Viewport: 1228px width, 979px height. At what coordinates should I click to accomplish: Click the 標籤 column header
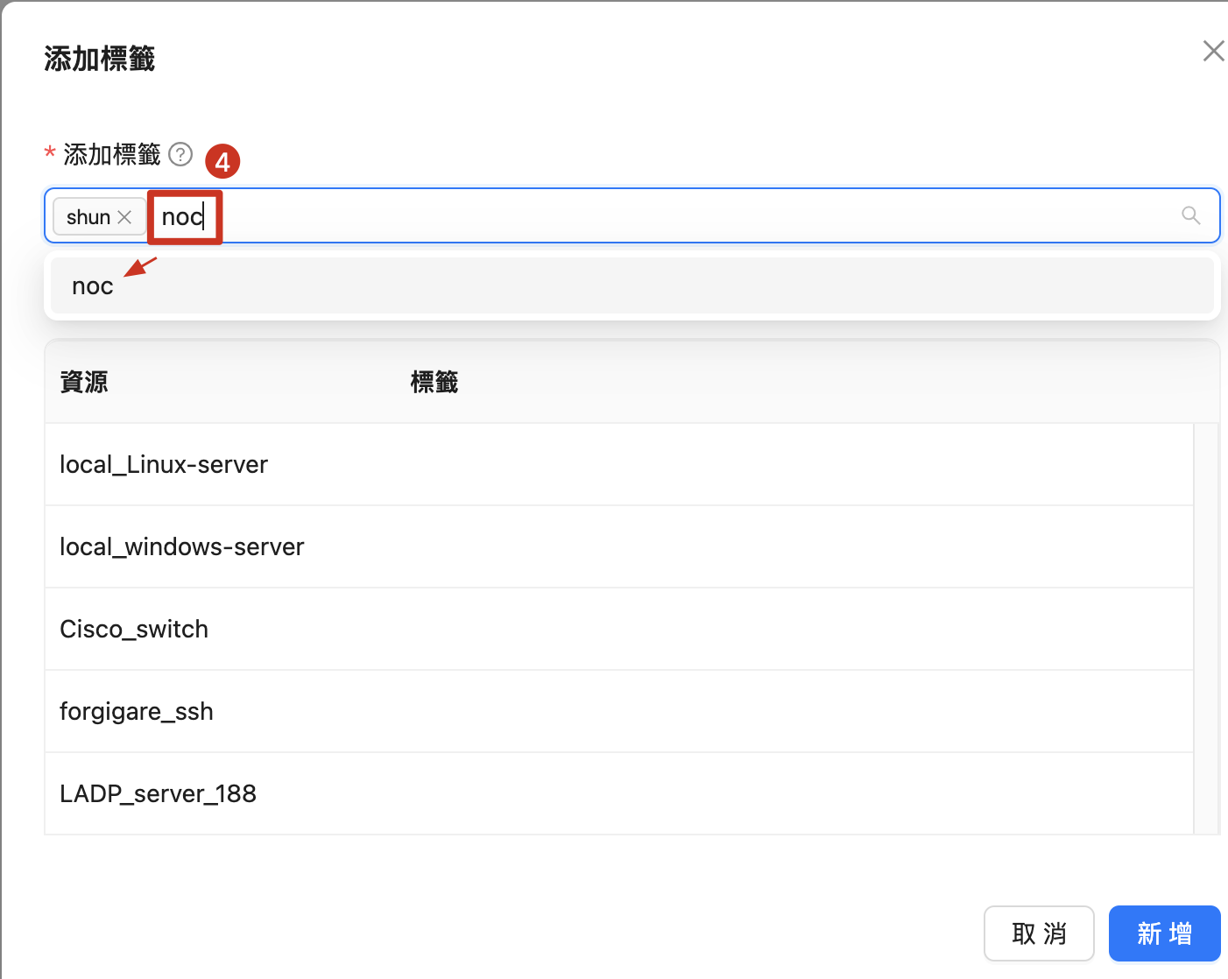(434, 382)
